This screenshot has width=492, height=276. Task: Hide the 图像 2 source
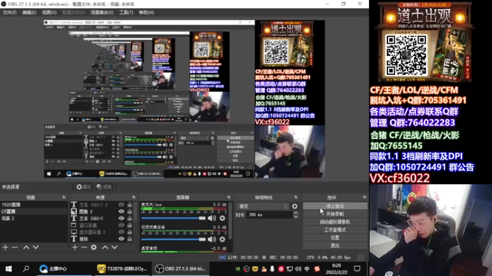pyautogui.click(x=121, y=212)
